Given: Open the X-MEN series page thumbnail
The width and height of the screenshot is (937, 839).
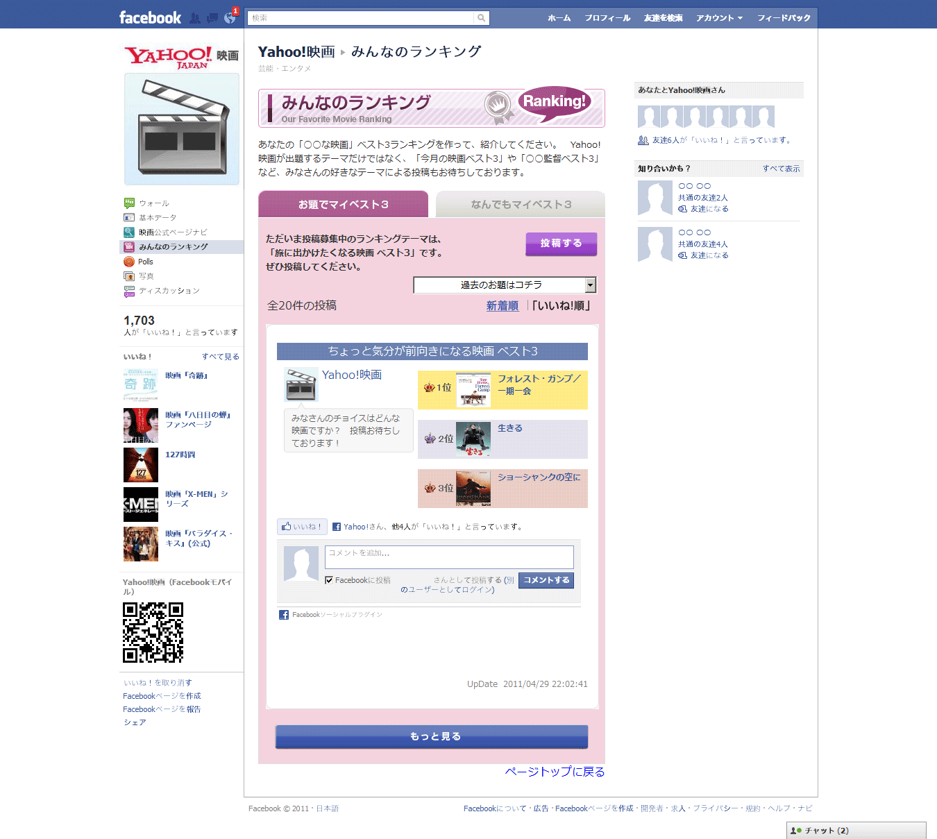Looking at the screenshot, I should (x=141, y=505).
